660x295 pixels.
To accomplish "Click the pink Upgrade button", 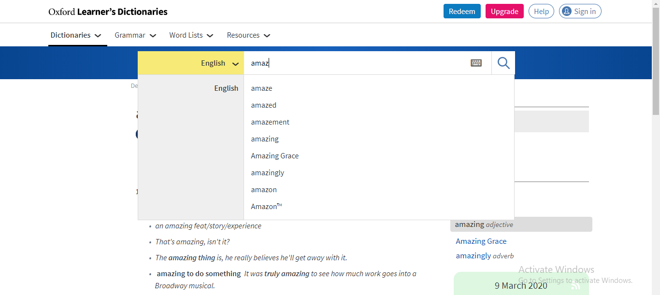I will (x=504, y=12).
